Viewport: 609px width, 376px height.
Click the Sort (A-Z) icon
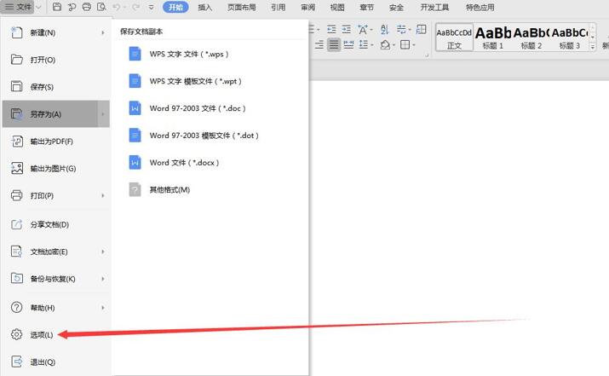384,30
